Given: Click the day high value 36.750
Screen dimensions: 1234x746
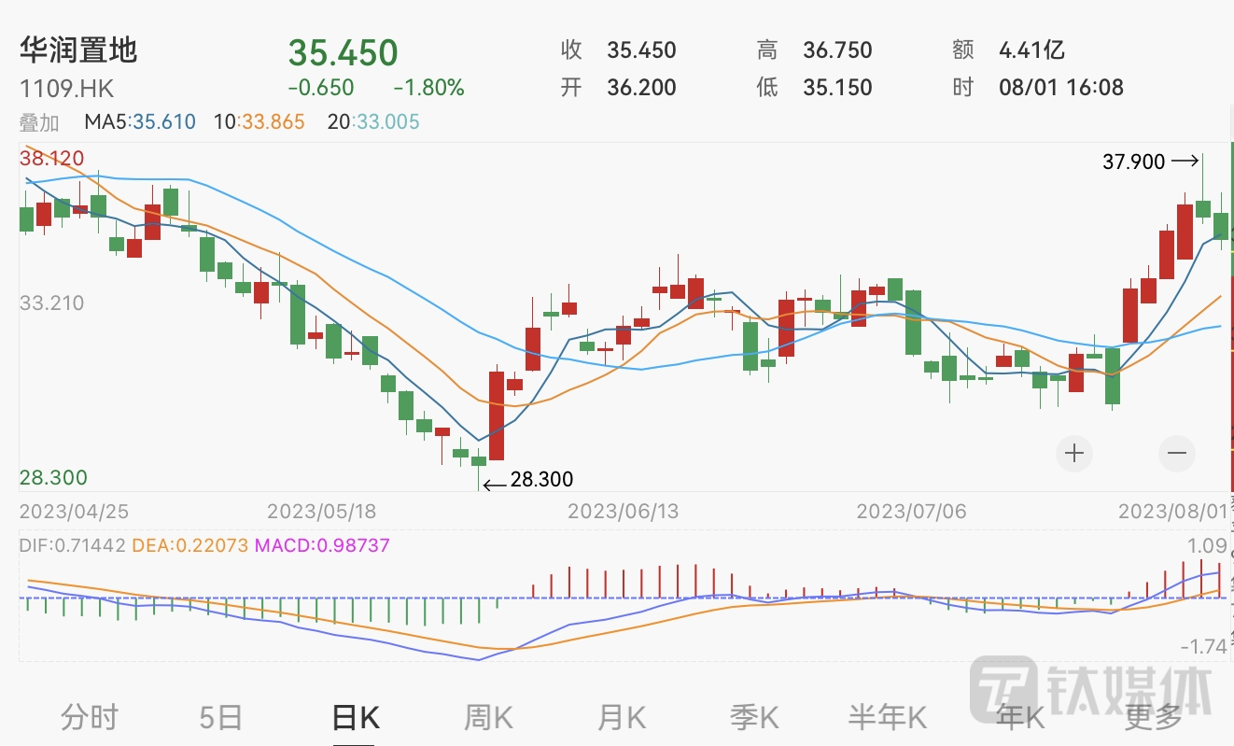Looking at the screenshot, I should pyautogui.click(x=837, y=49).
